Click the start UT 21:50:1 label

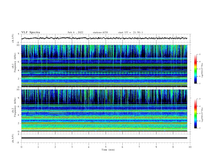(x=131, y=32)
